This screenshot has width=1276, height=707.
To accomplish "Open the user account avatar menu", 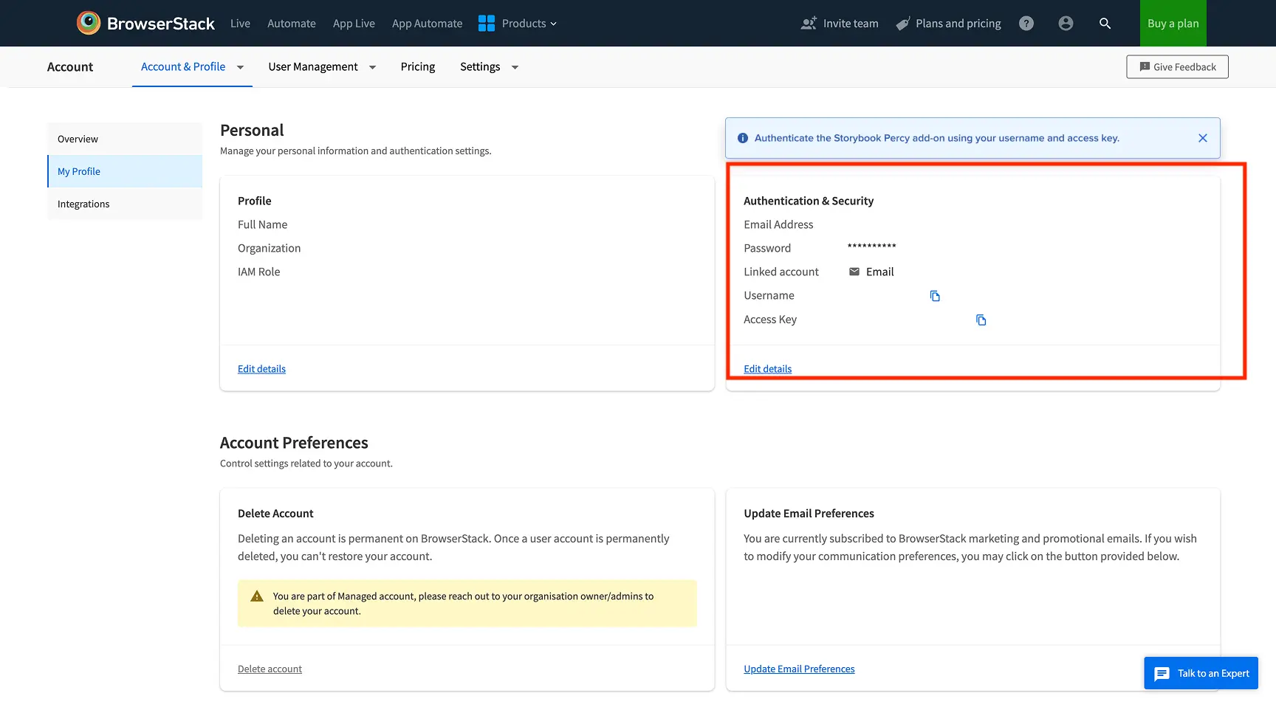I will click(1066, 23).
